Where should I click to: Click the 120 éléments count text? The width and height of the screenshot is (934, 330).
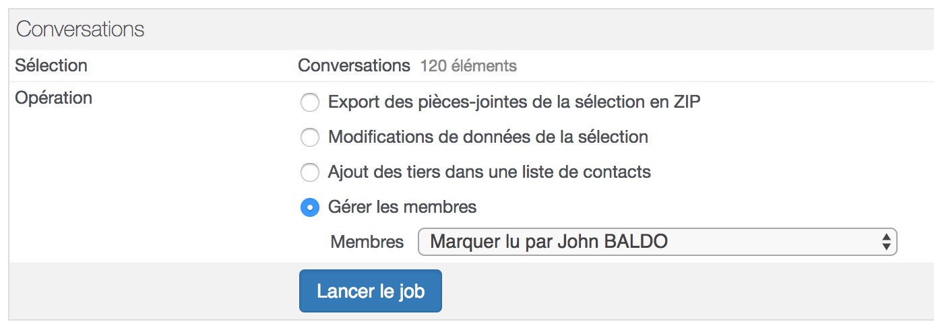tap(468, 66)
